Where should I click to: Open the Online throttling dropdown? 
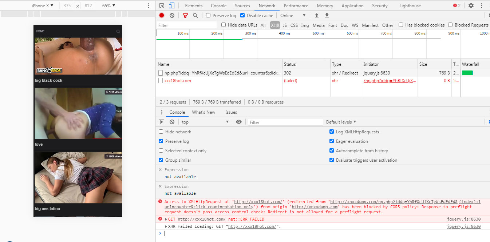[x=293, y=15]
